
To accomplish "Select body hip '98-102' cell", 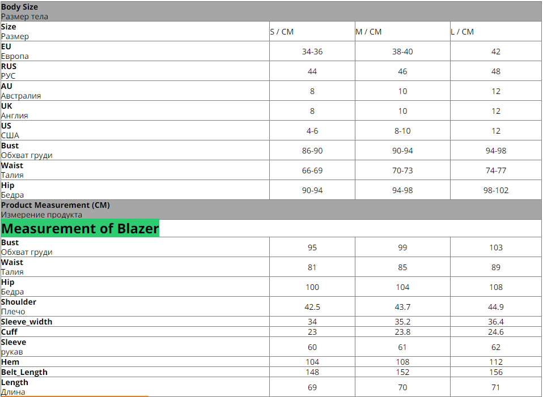I will point(496,190).
